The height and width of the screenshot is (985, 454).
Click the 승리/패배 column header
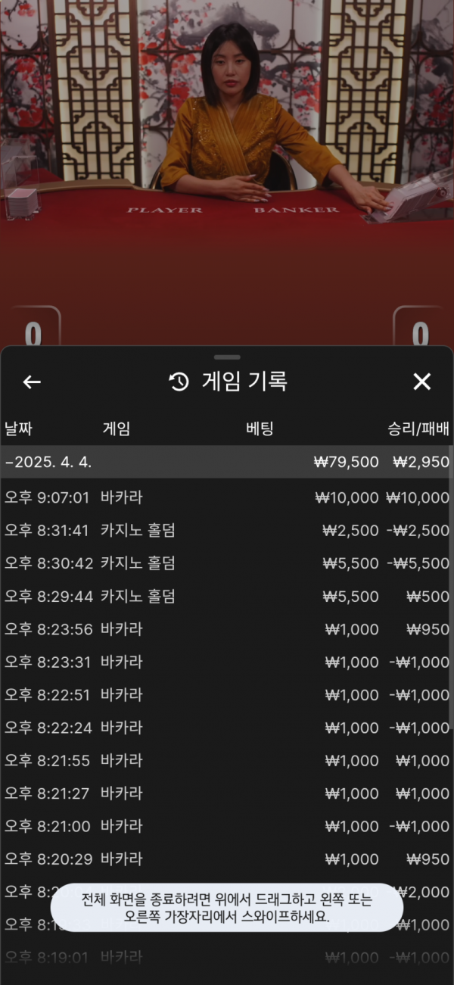click(418, 429)
